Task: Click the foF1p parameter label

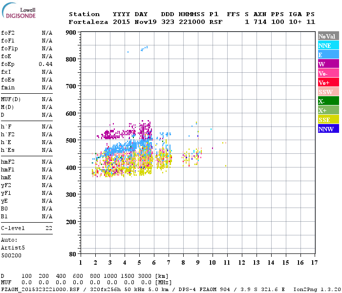Action: [9, 49]
